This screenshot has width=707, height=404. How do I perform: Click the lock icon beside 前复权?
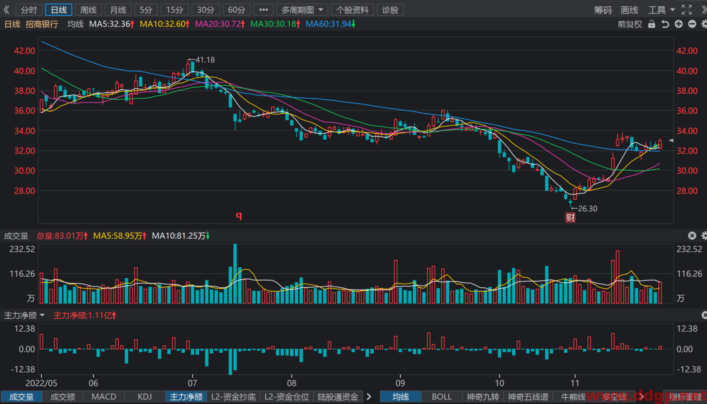coord(652,24)
